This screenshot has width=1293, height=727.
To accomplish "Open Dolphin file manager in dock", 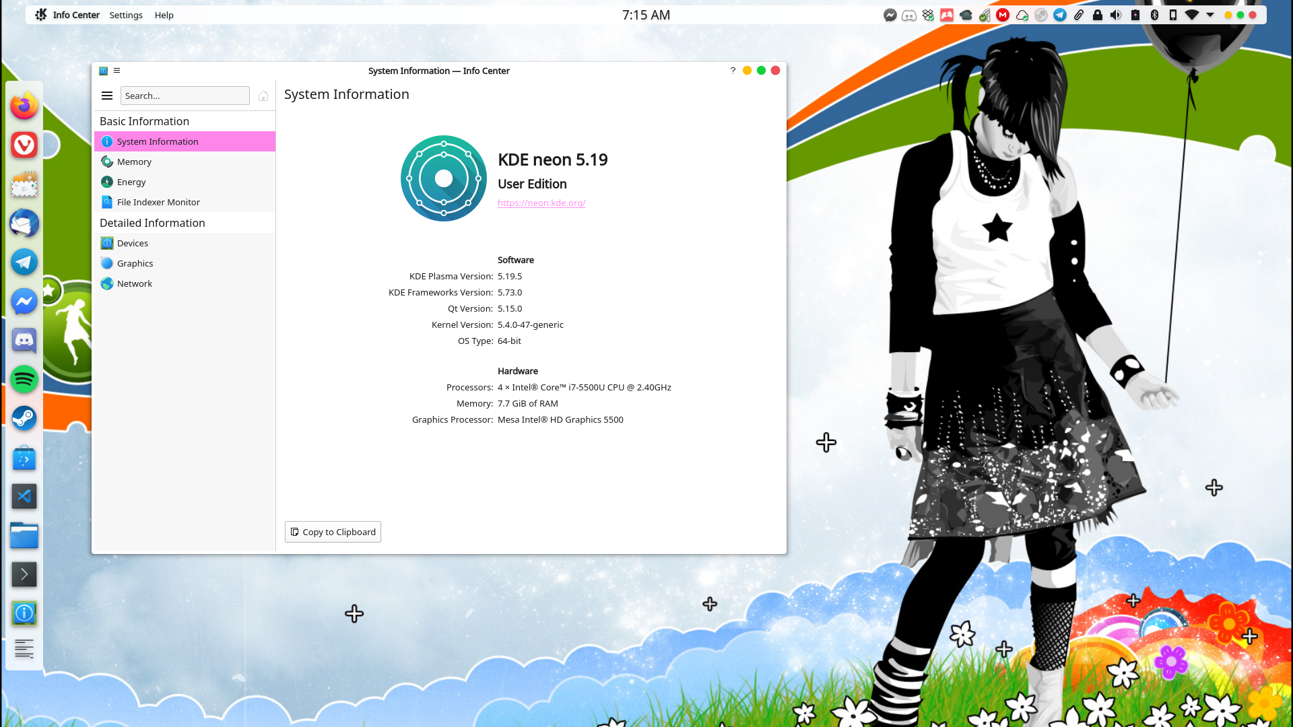I will [x=24, y=536].
